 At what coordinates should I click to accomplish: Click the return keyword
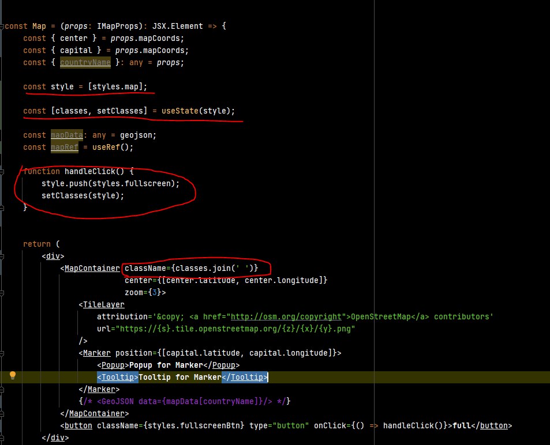(37, 244)
